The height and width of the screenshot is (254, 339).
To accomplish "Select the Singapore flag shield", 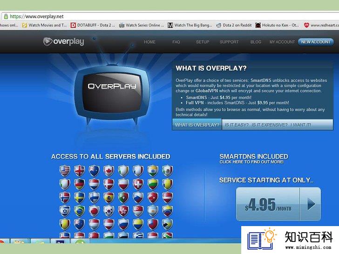I will [138, 211].
